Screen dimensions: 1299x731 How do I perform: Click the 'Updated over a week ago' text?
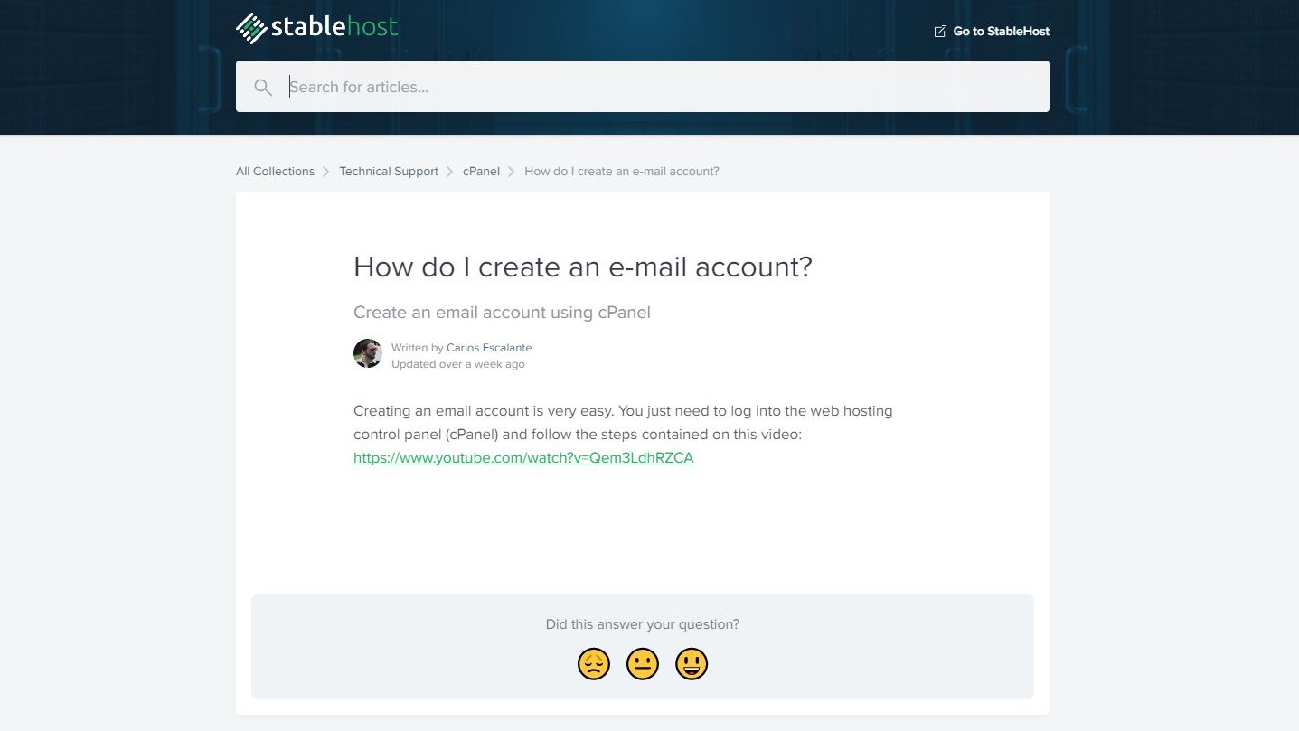click(x=458, y=364)
